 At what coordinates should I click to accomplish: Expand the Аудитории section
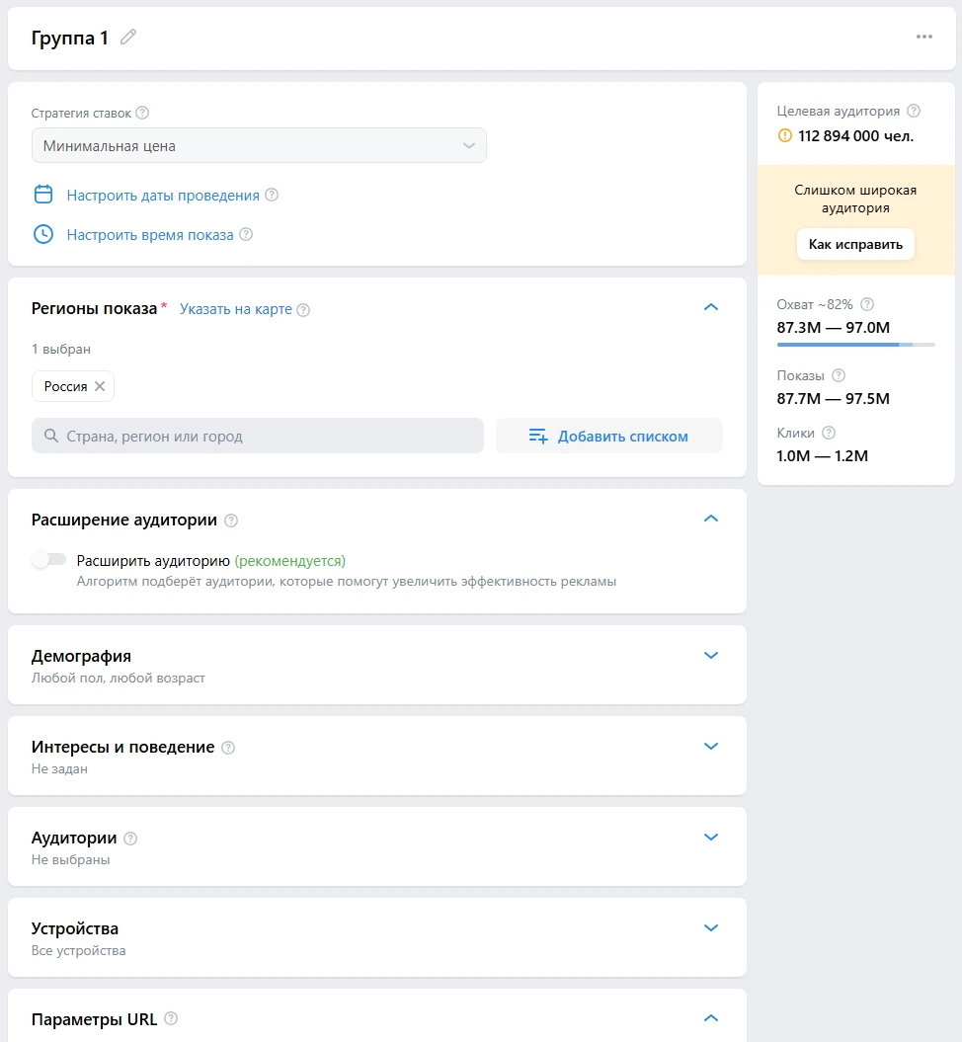[710, 838]
